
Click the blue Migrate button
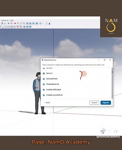(x=106, y=103)
